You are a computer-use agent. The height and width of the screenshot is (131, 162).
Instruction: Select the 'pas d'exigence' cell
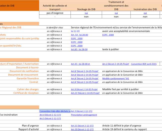55,13
